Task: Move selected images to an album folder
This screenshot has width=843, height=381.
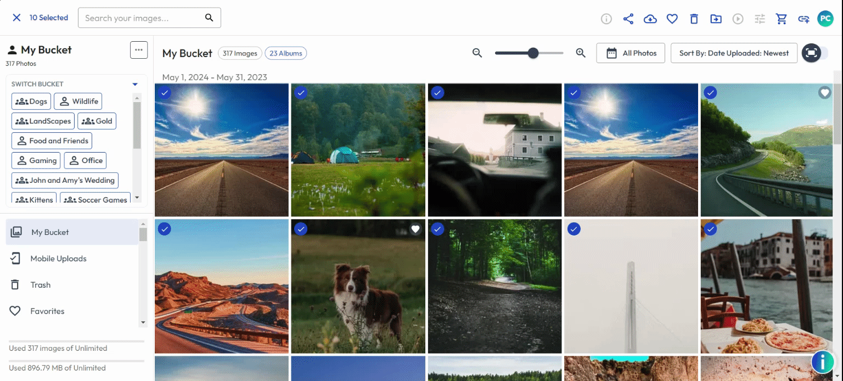Action: point(716,19)
